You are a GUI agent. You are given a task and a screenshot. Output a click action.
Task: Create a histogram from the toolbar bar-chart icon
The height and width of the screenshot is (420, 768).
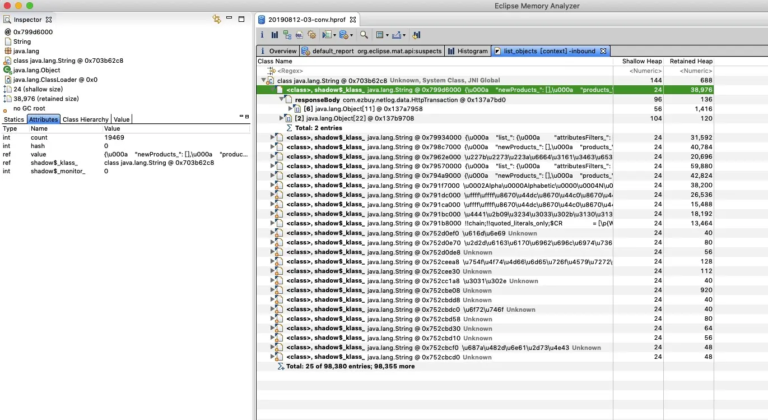[274, 35]
